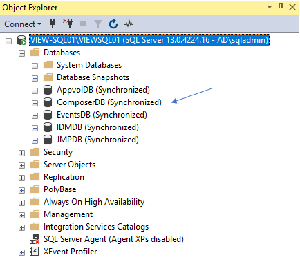
Task: Expand the Security folder
Action: [21, 153]
